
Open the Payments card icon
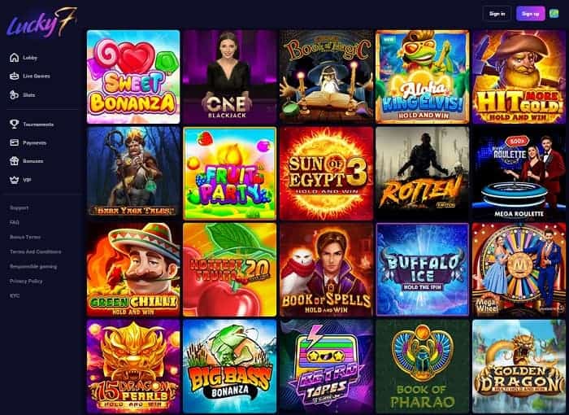[x=14, y=142]
